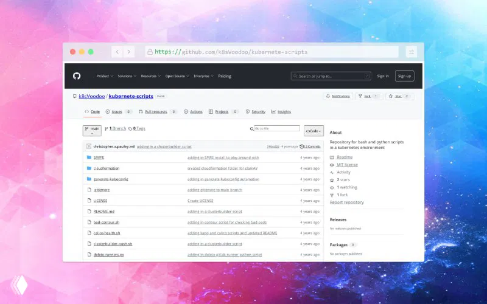This screenshot has height=304, width=487.
Task: Open the calico-health.sh file name
Action: [x=107, y=233]
